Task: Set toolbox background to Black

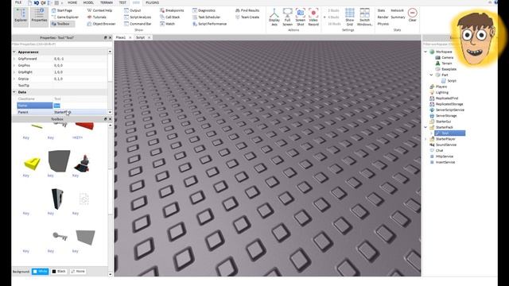Action: [59, 272]
